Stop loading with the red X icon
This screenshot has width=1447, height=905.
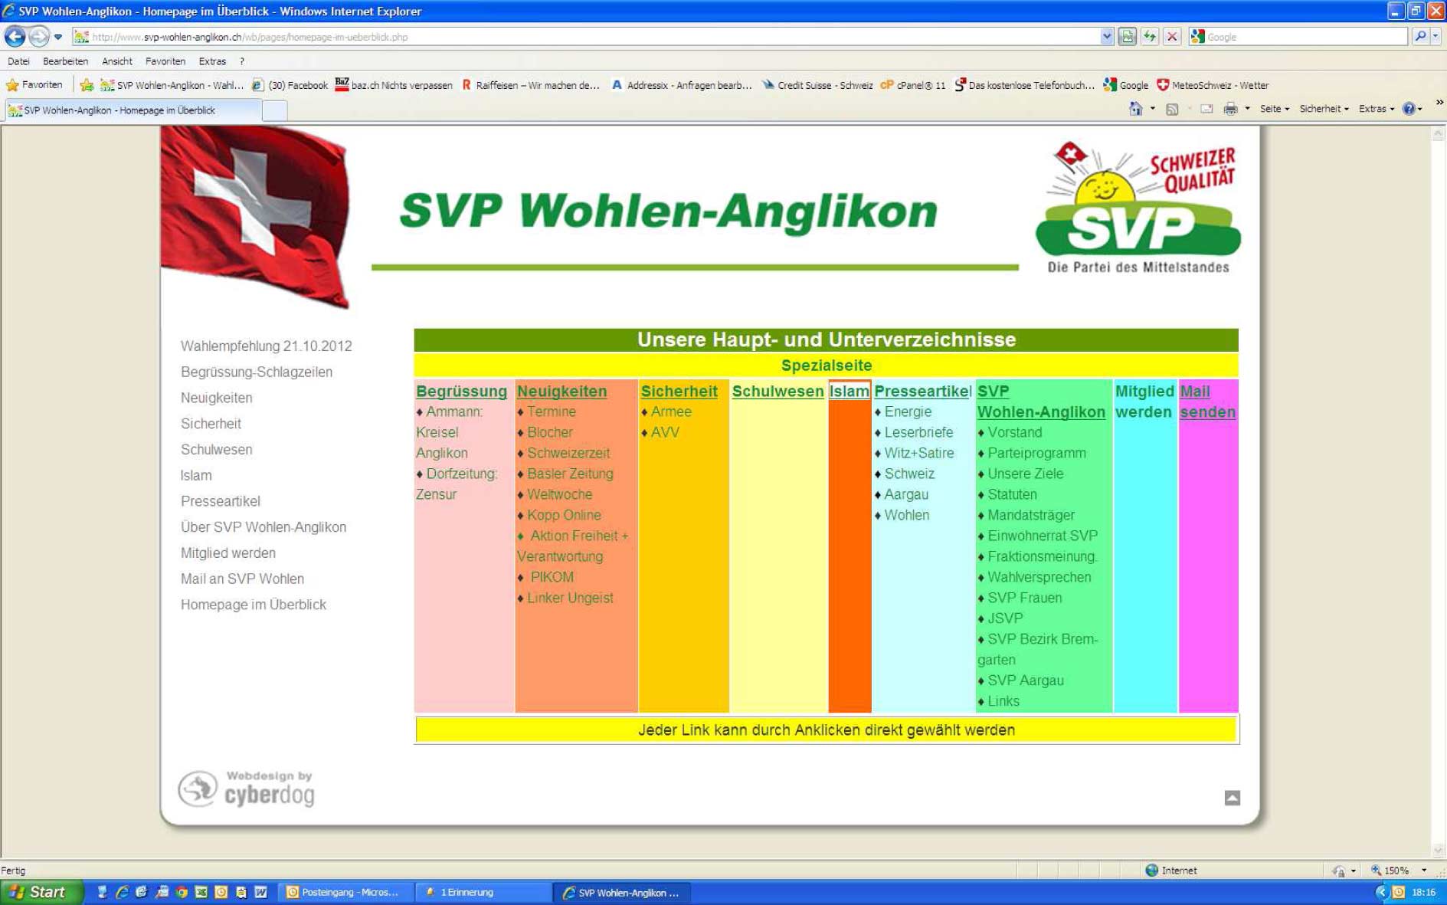[1171, 37]
